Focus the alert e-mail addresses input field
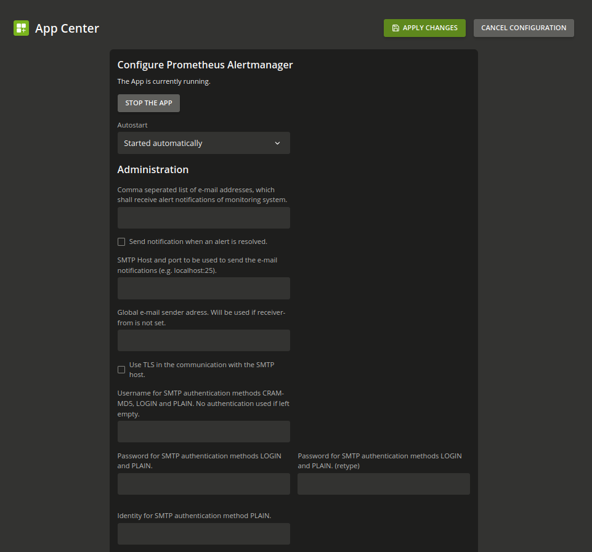This screenshot has height=552, width=592. 203,218
